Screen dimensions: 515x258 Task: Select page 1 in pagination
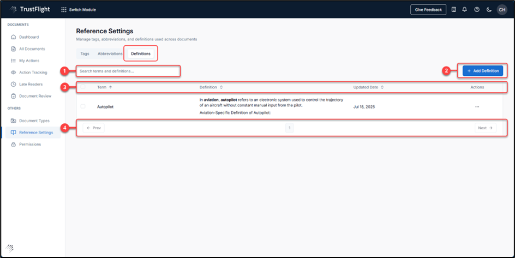[289, 128]
